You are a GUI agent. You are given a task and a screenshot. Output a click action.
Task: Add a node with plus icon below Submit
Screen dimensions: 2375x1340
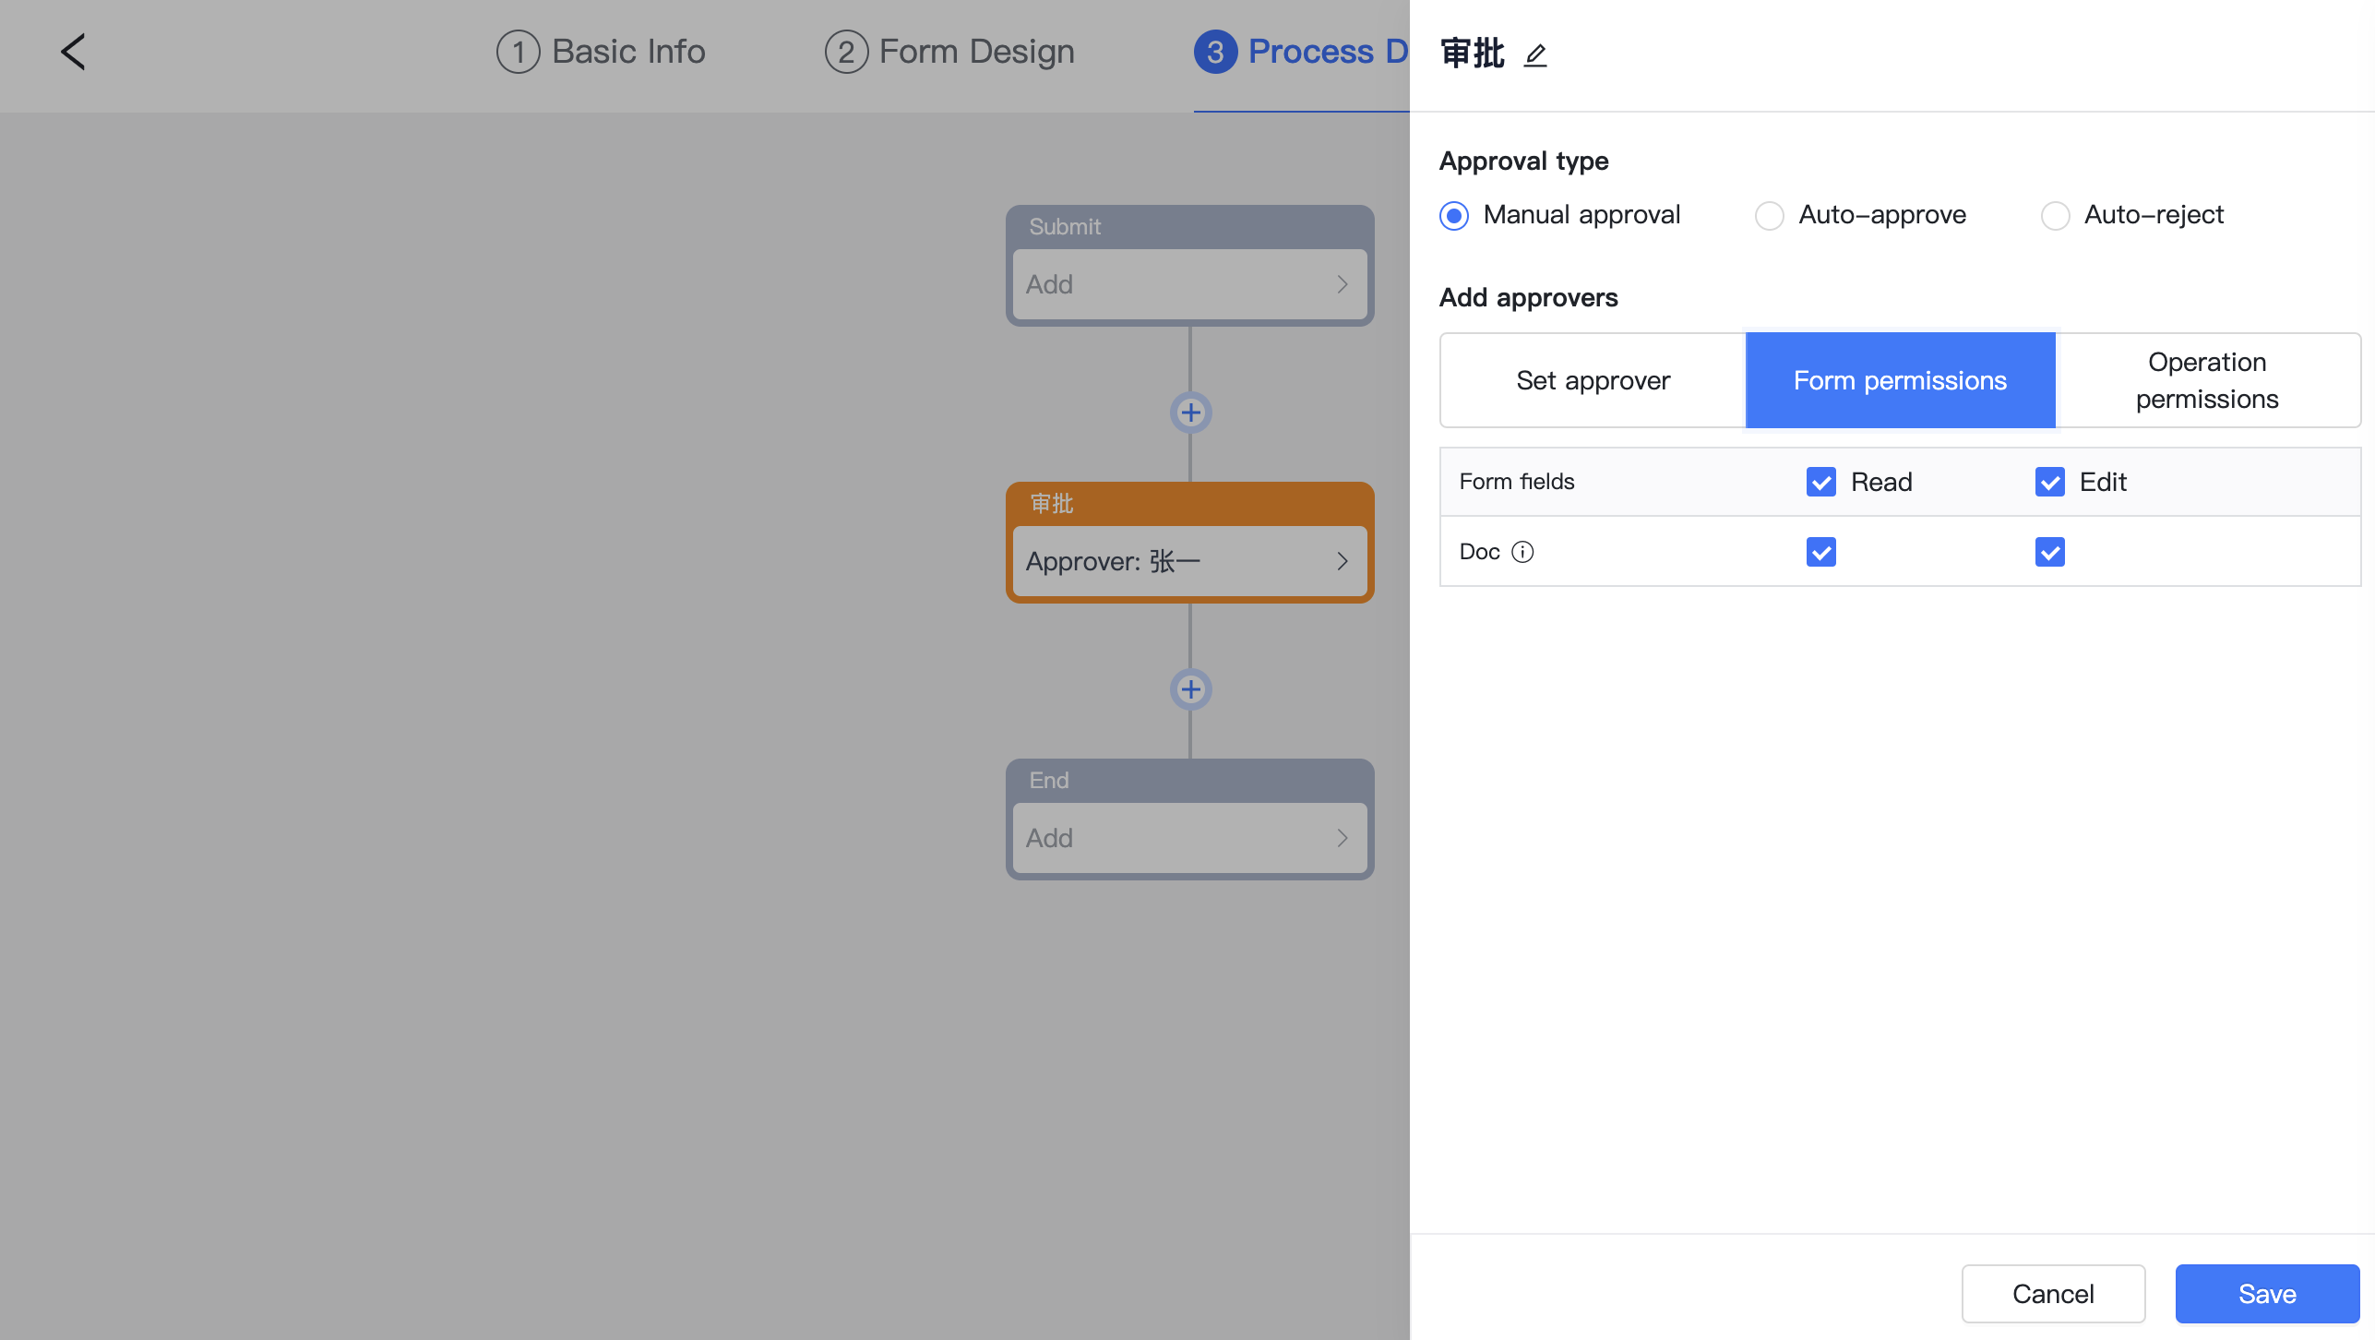click(1190, 413)
